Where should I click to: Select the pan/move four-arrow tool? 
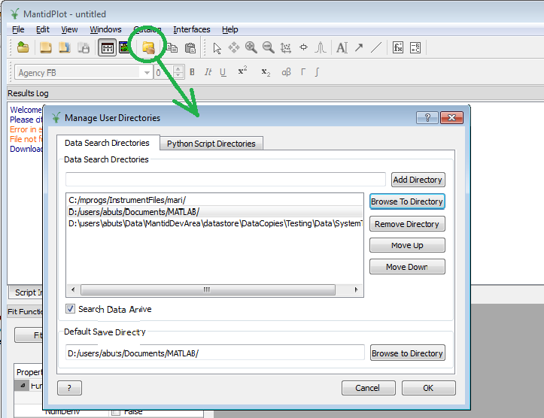[234, 47]
